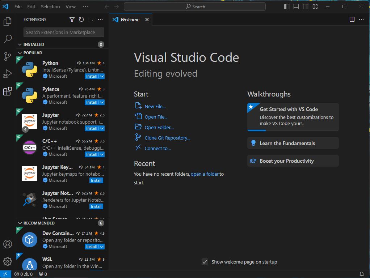370x278 pixels.
Task: Open the Explorer view in activity bar
Action: click(8, 22)
